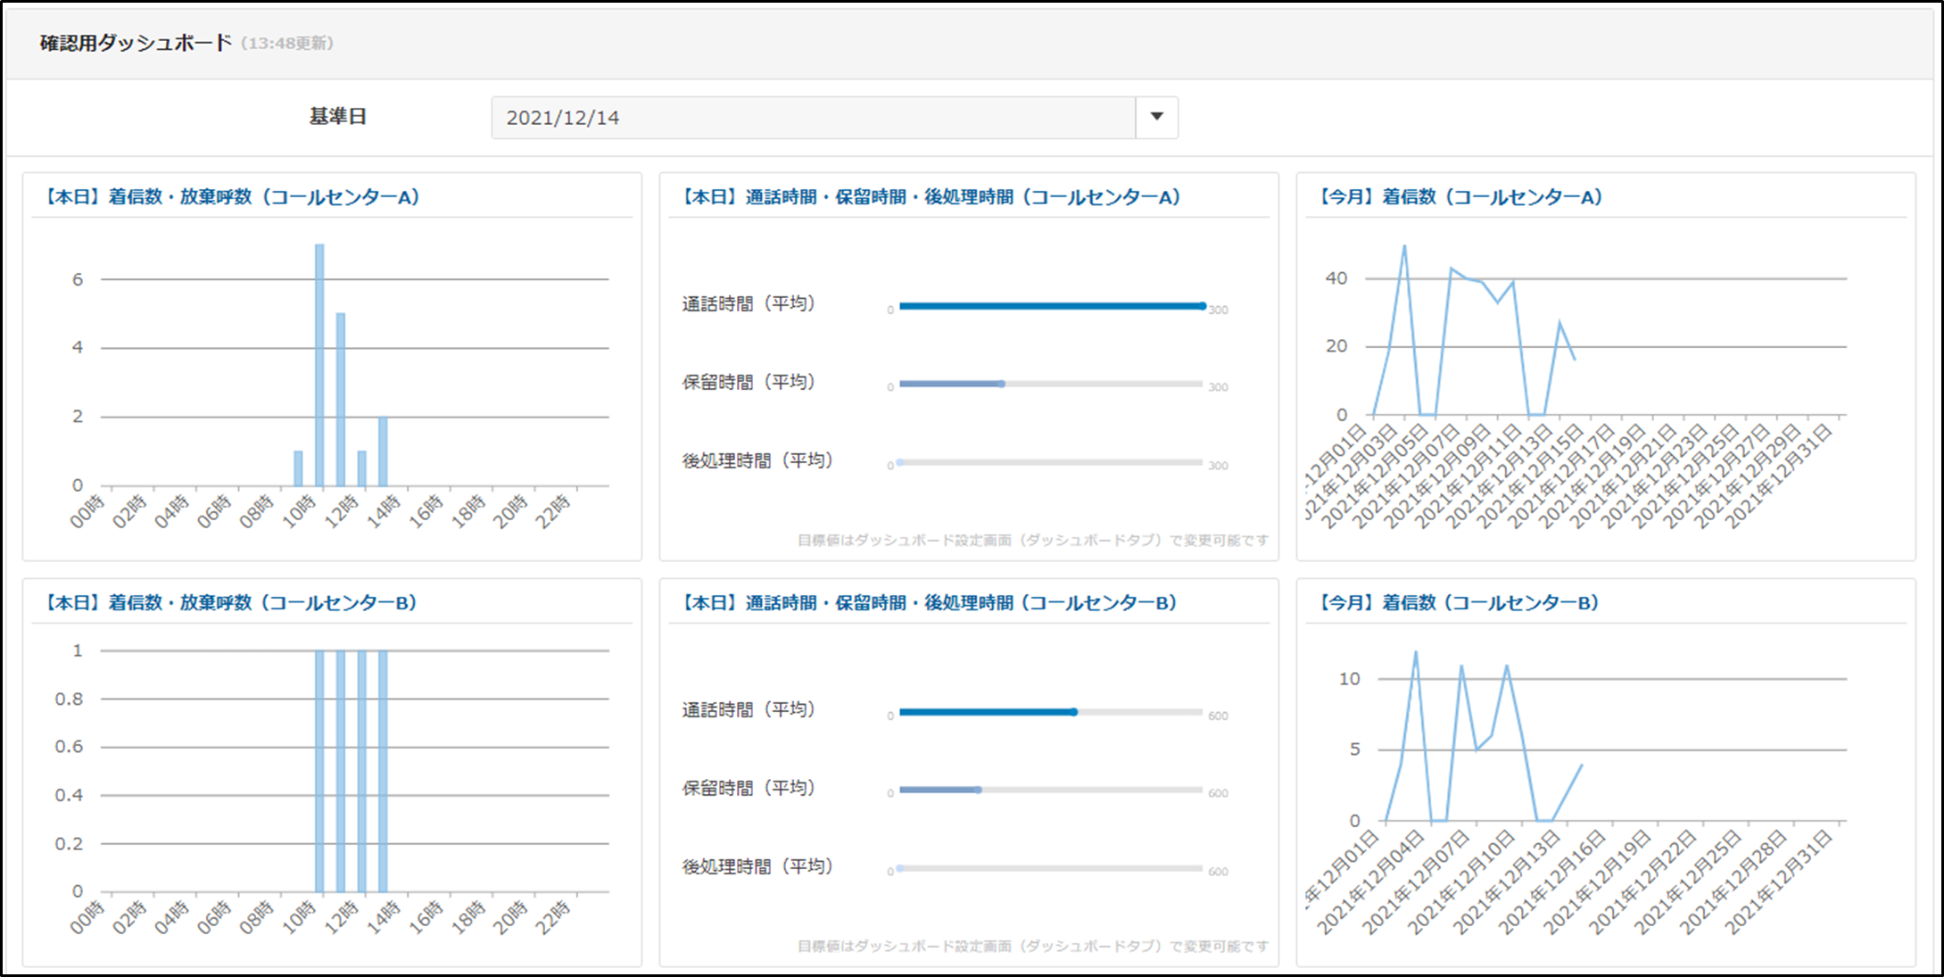The width and height of the screenshot is (1944, 977).
Task: Click the 10時 bar in the Call Center B chart
Action: 319,772
